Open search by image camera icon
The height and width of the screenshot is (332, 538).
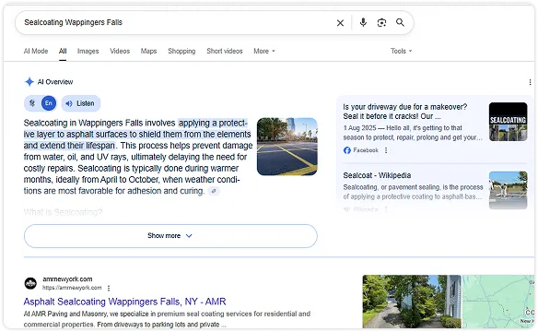[x=381, y=23]
